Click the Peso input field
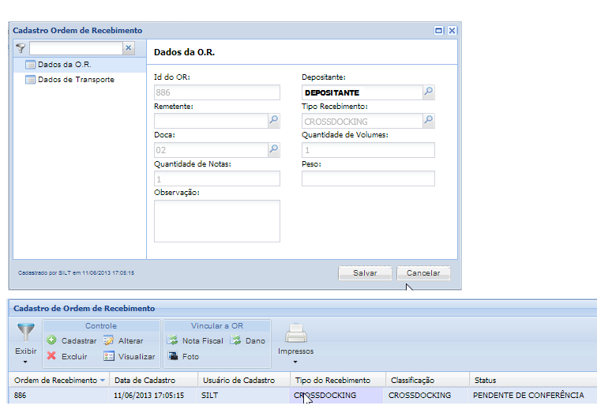This screenshot has width=597, height=413. (368, 179)
